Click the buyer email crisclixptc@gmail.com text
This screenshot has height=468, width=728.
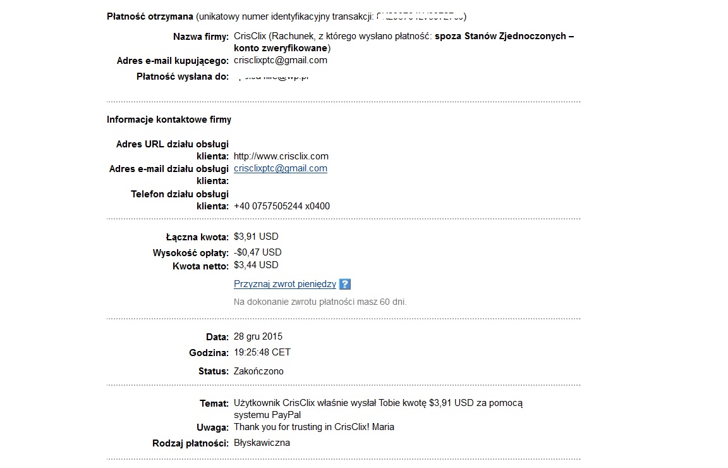281,60
